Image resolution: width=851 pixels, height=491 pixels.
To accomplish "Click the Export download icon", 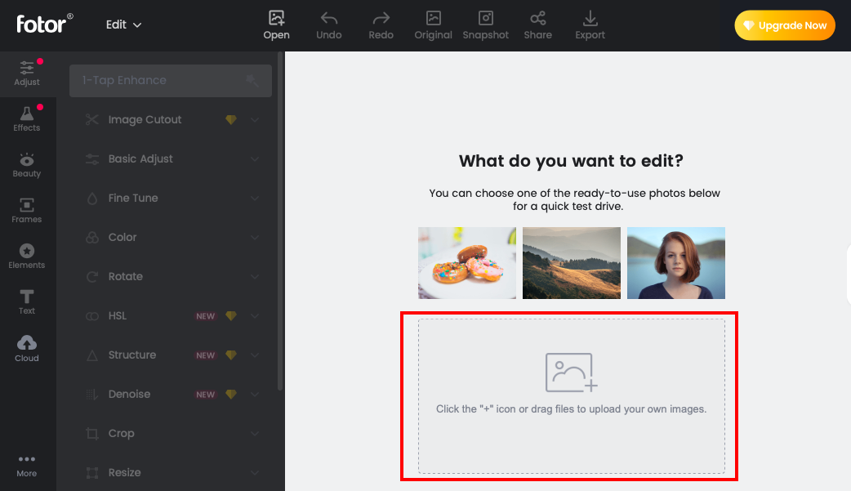I will [x=590, y=19].
